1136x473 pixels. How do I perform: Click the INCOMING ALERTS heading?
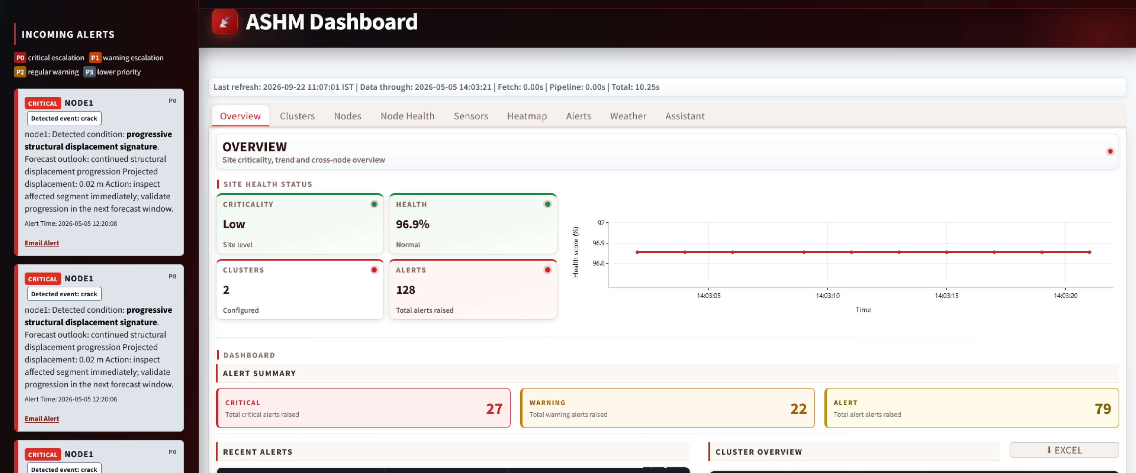68,34
